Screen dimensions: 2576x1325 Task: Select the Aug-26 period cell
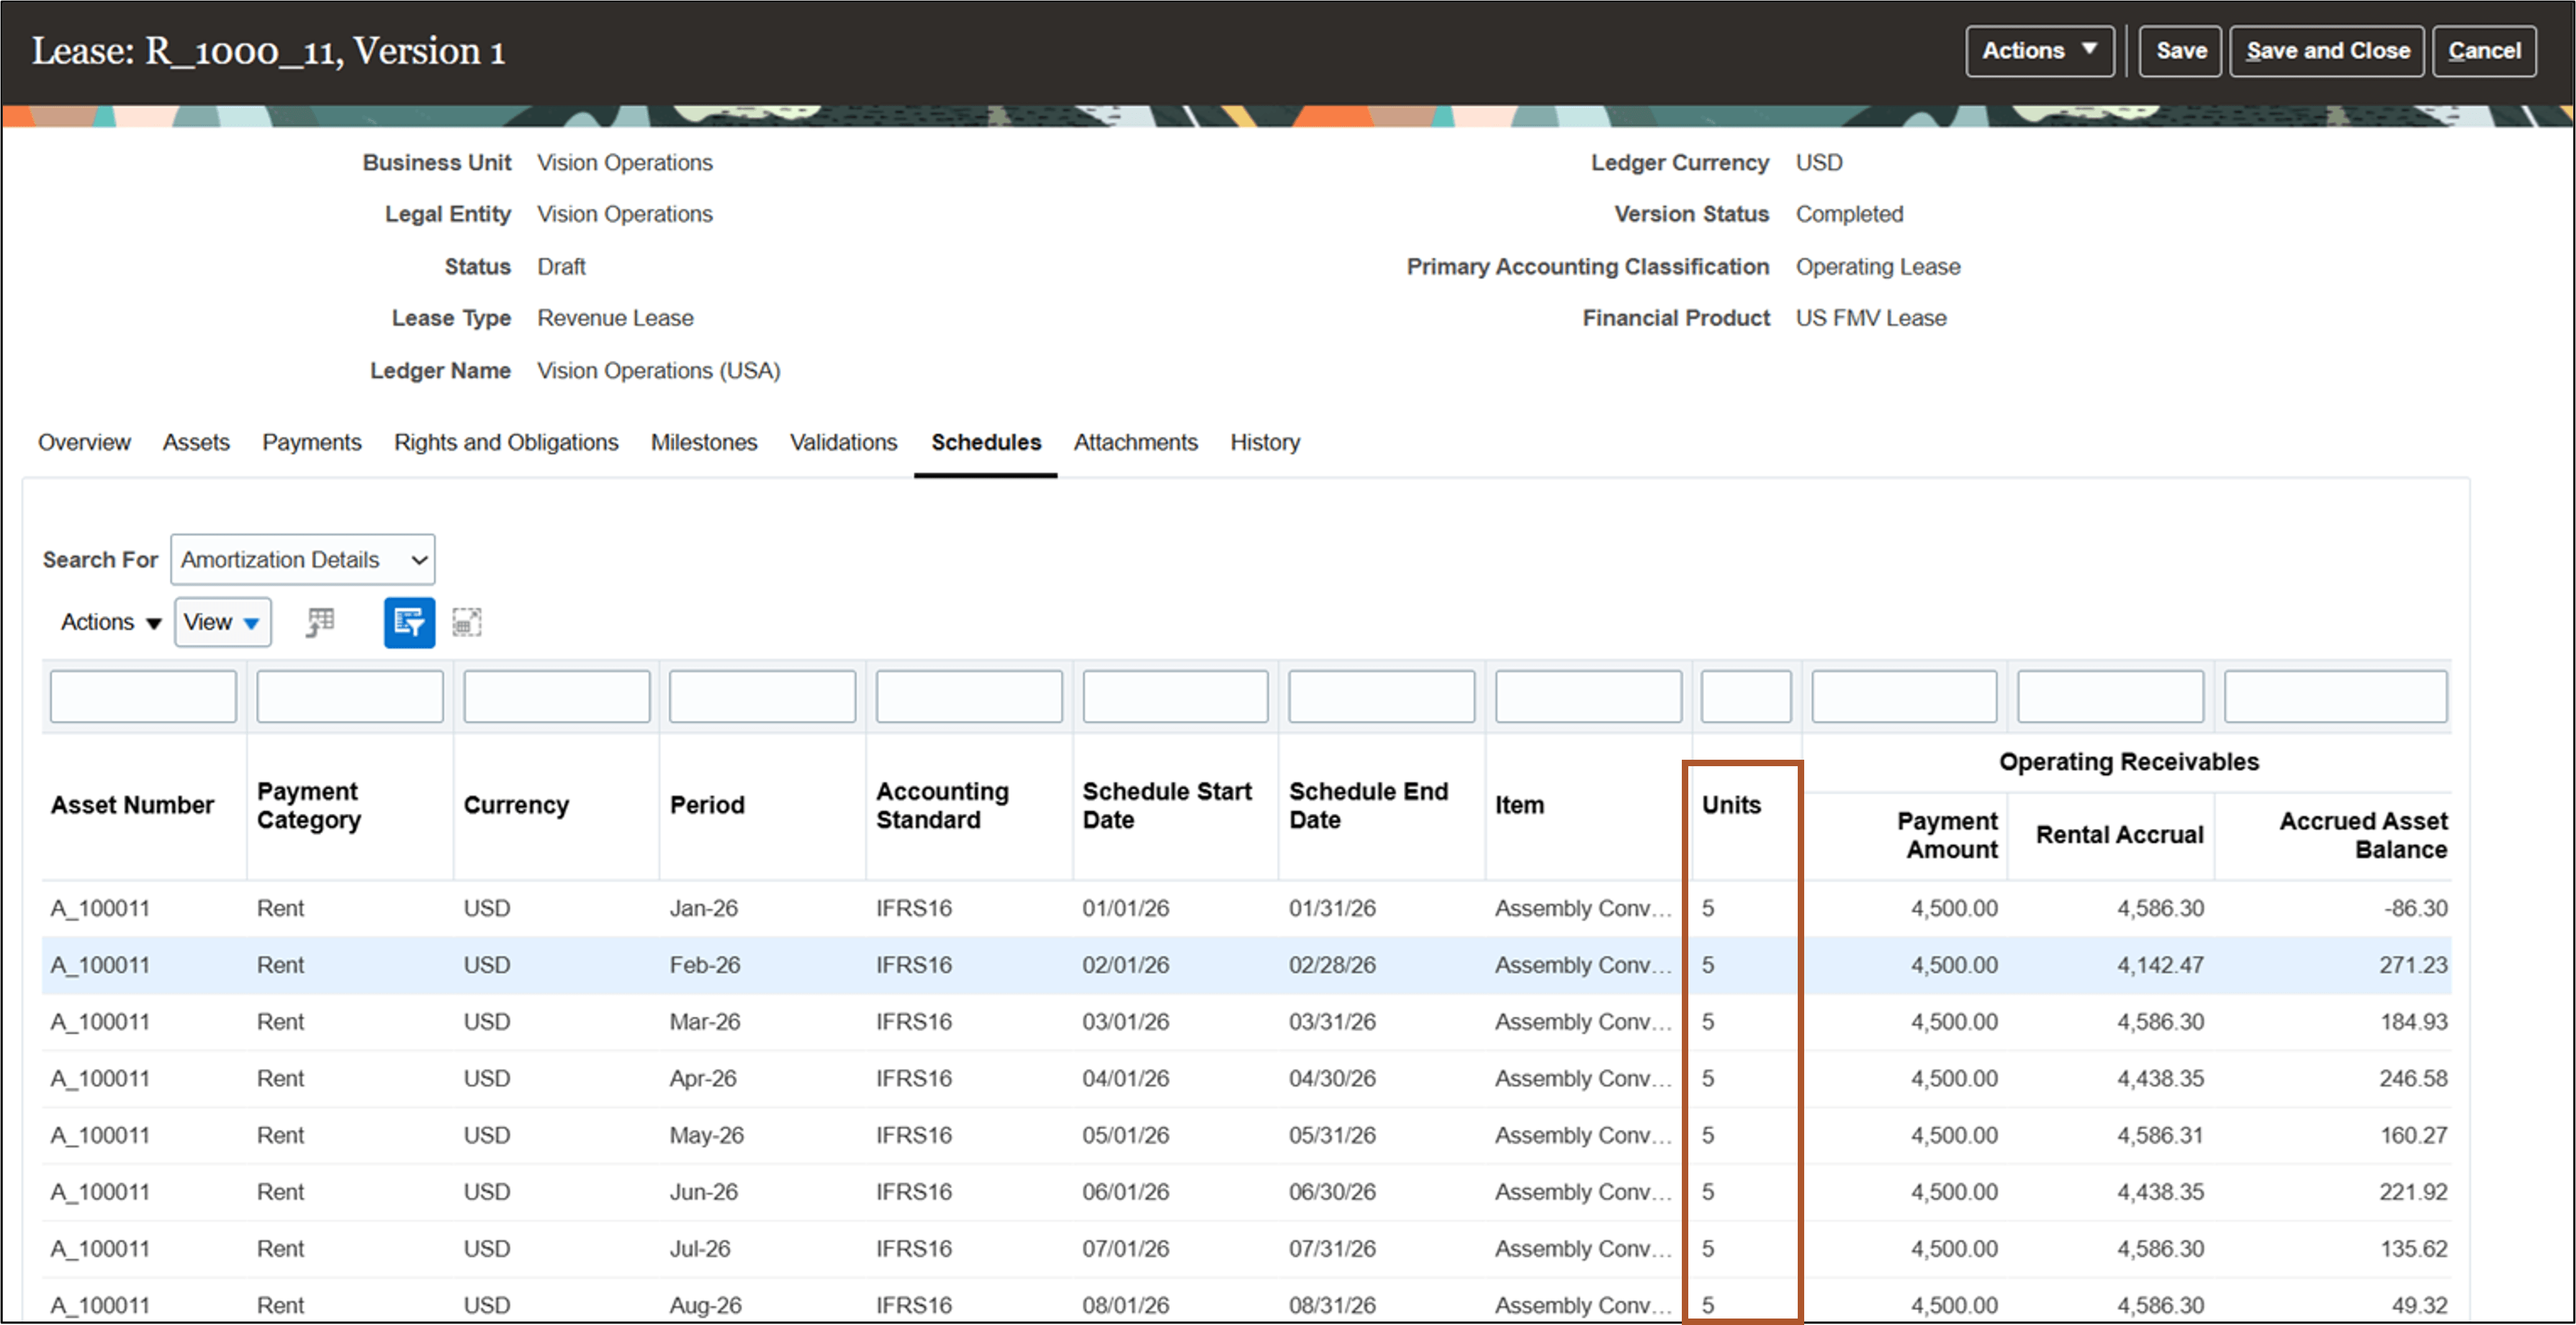pos(706,1305)
